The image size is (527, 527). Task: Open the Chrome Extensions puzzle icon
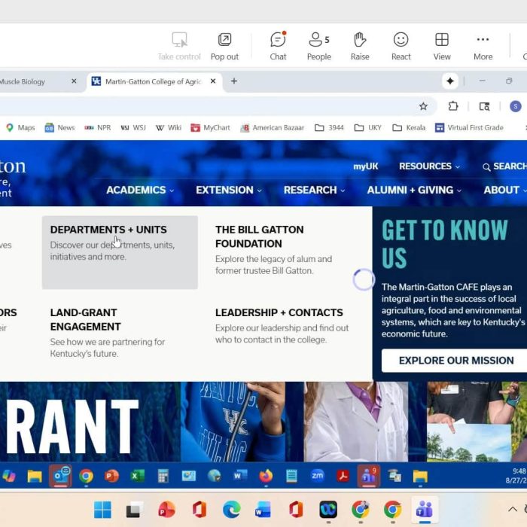click(453, 107)
